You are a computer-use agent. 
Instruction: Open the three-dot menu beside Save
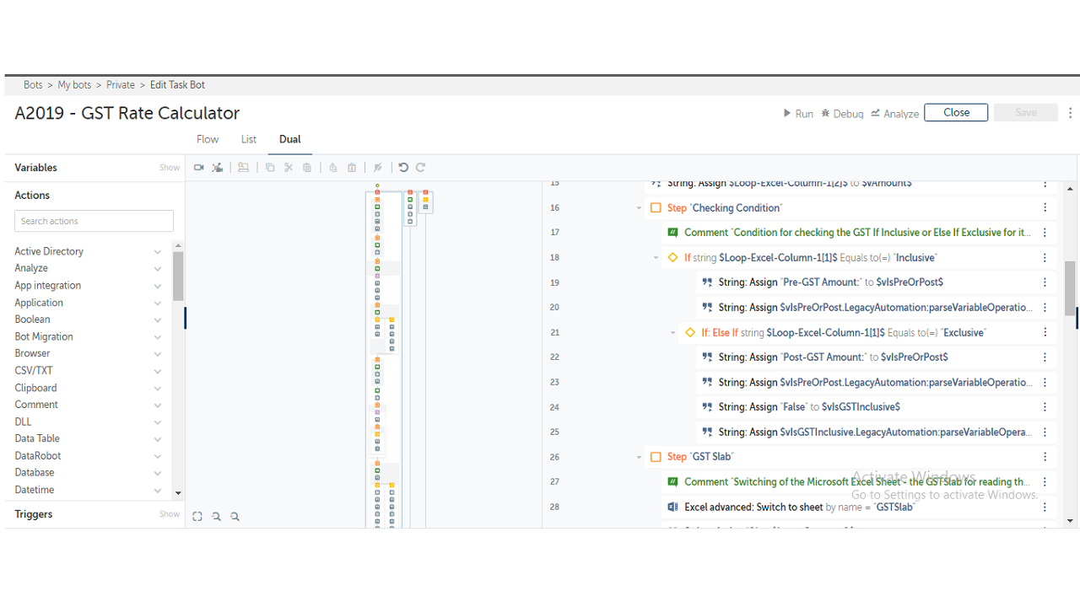click(x=1071, y=113)
